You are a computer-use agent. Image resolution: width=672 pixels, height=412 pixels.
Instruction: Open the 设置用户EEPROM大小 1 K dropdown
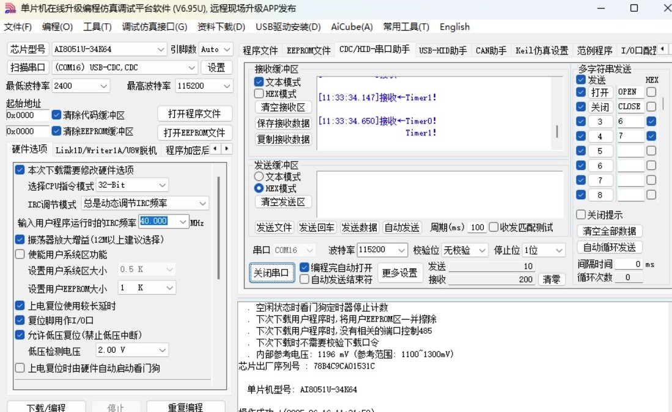point(170,288)
